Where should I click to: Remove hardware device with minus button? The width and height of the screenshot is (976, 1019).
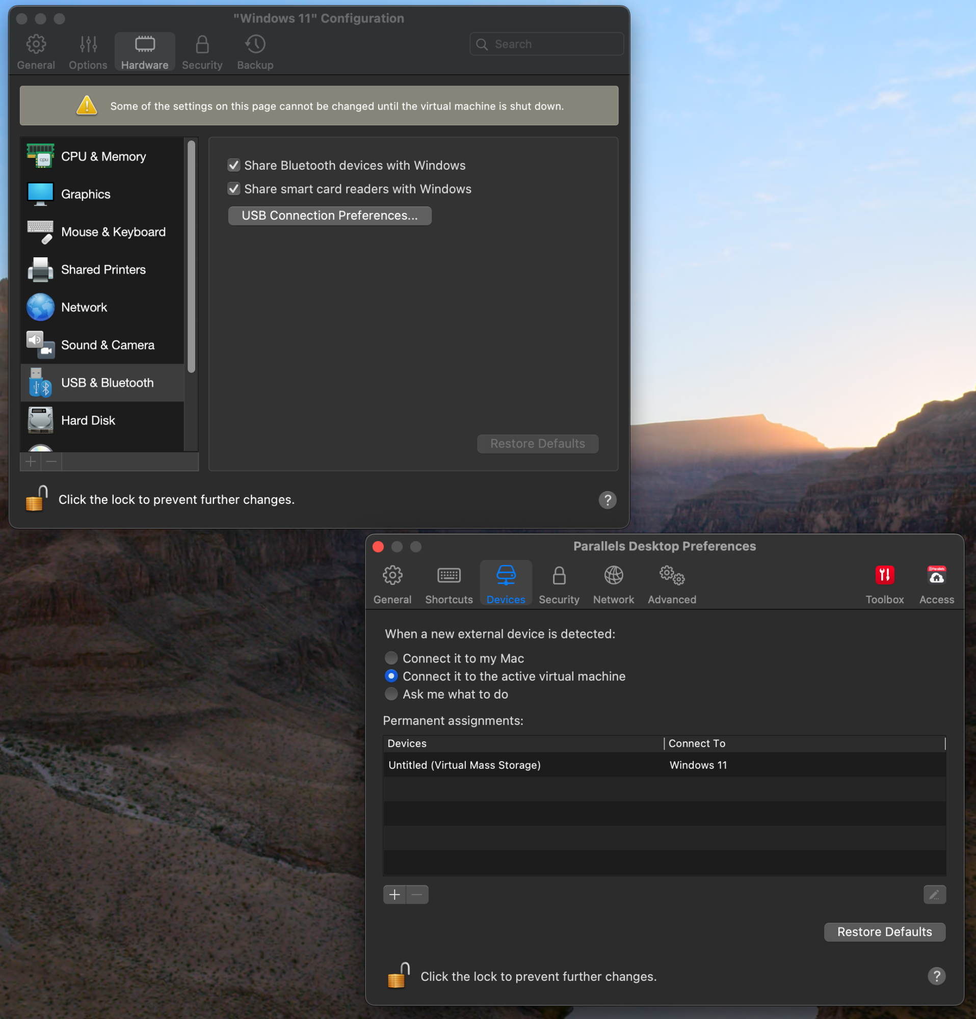click(x=51, y=461)
